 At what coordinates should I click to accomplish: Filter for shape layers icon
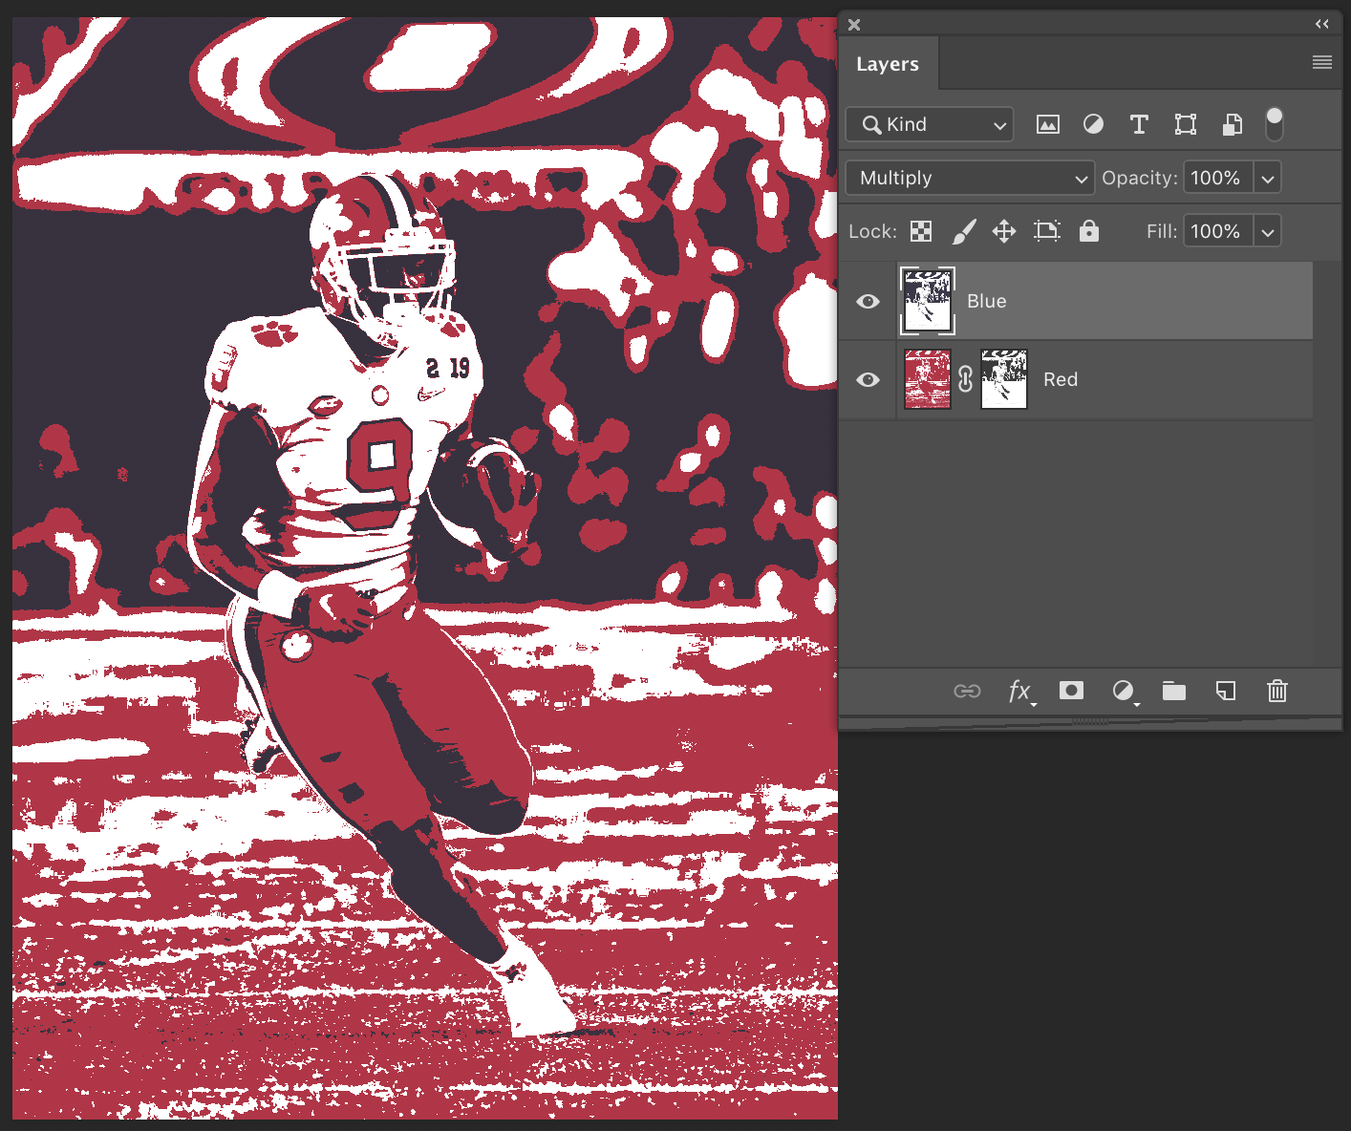tap(1186, 124)
